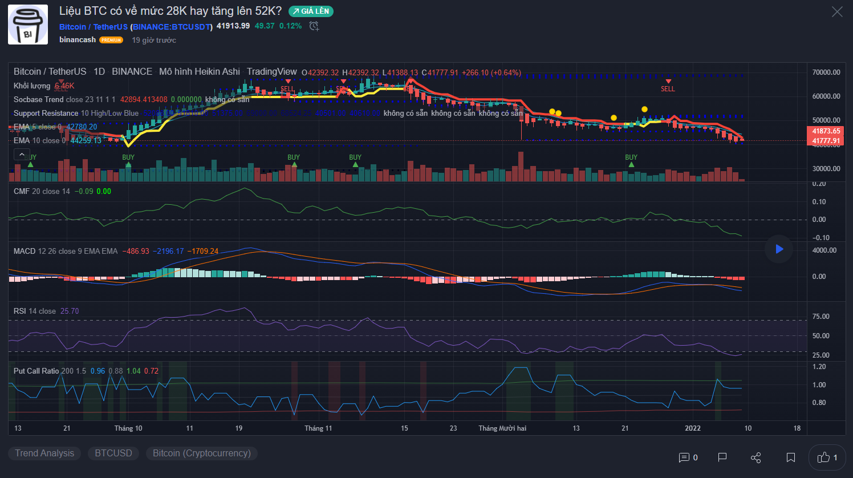Click the Tháng 11 label on the time axis
This screenshot has height=478, width=853.
pos(318,428)
